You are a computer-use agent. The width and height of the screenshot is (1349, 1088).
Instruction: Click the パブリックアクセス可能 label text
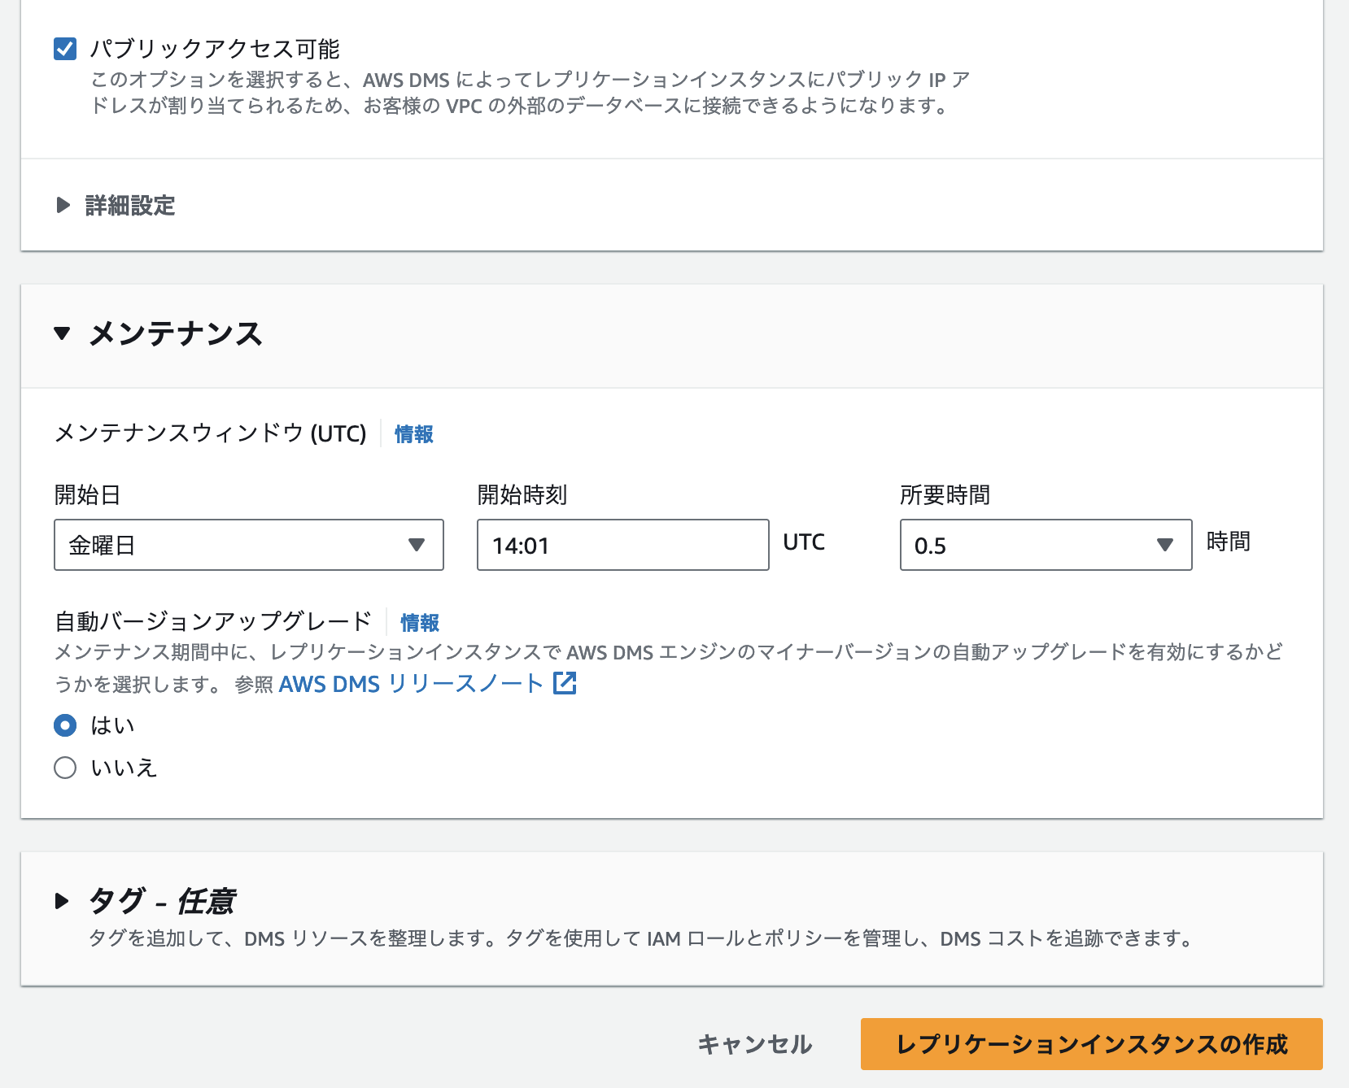pyautogui.click(x=215, y=49)
